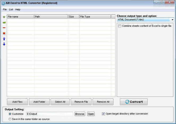Close the converter window

coord(170,2)
